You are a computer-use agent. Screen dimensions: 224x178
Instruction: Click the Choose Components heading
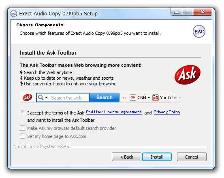(40, 25)
